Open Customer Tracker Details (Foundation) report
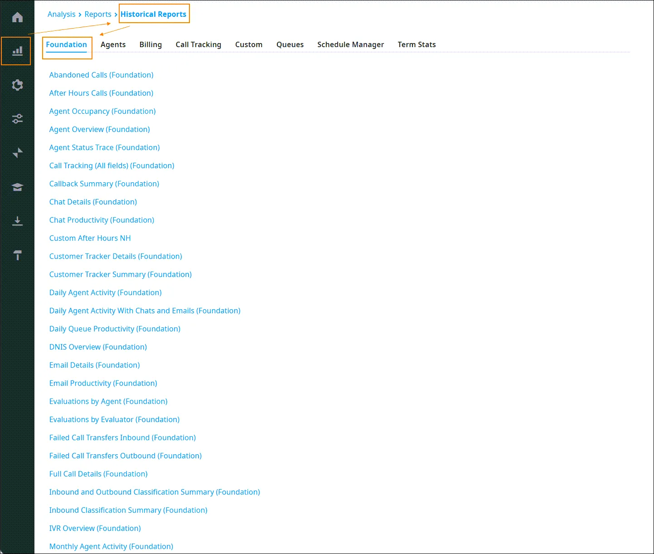 click(x=116, y=256)
